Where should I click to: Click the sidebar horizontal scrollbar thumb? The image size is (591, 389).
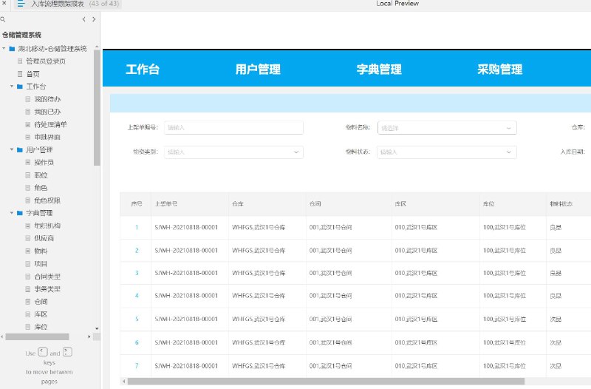pos(37,336)
